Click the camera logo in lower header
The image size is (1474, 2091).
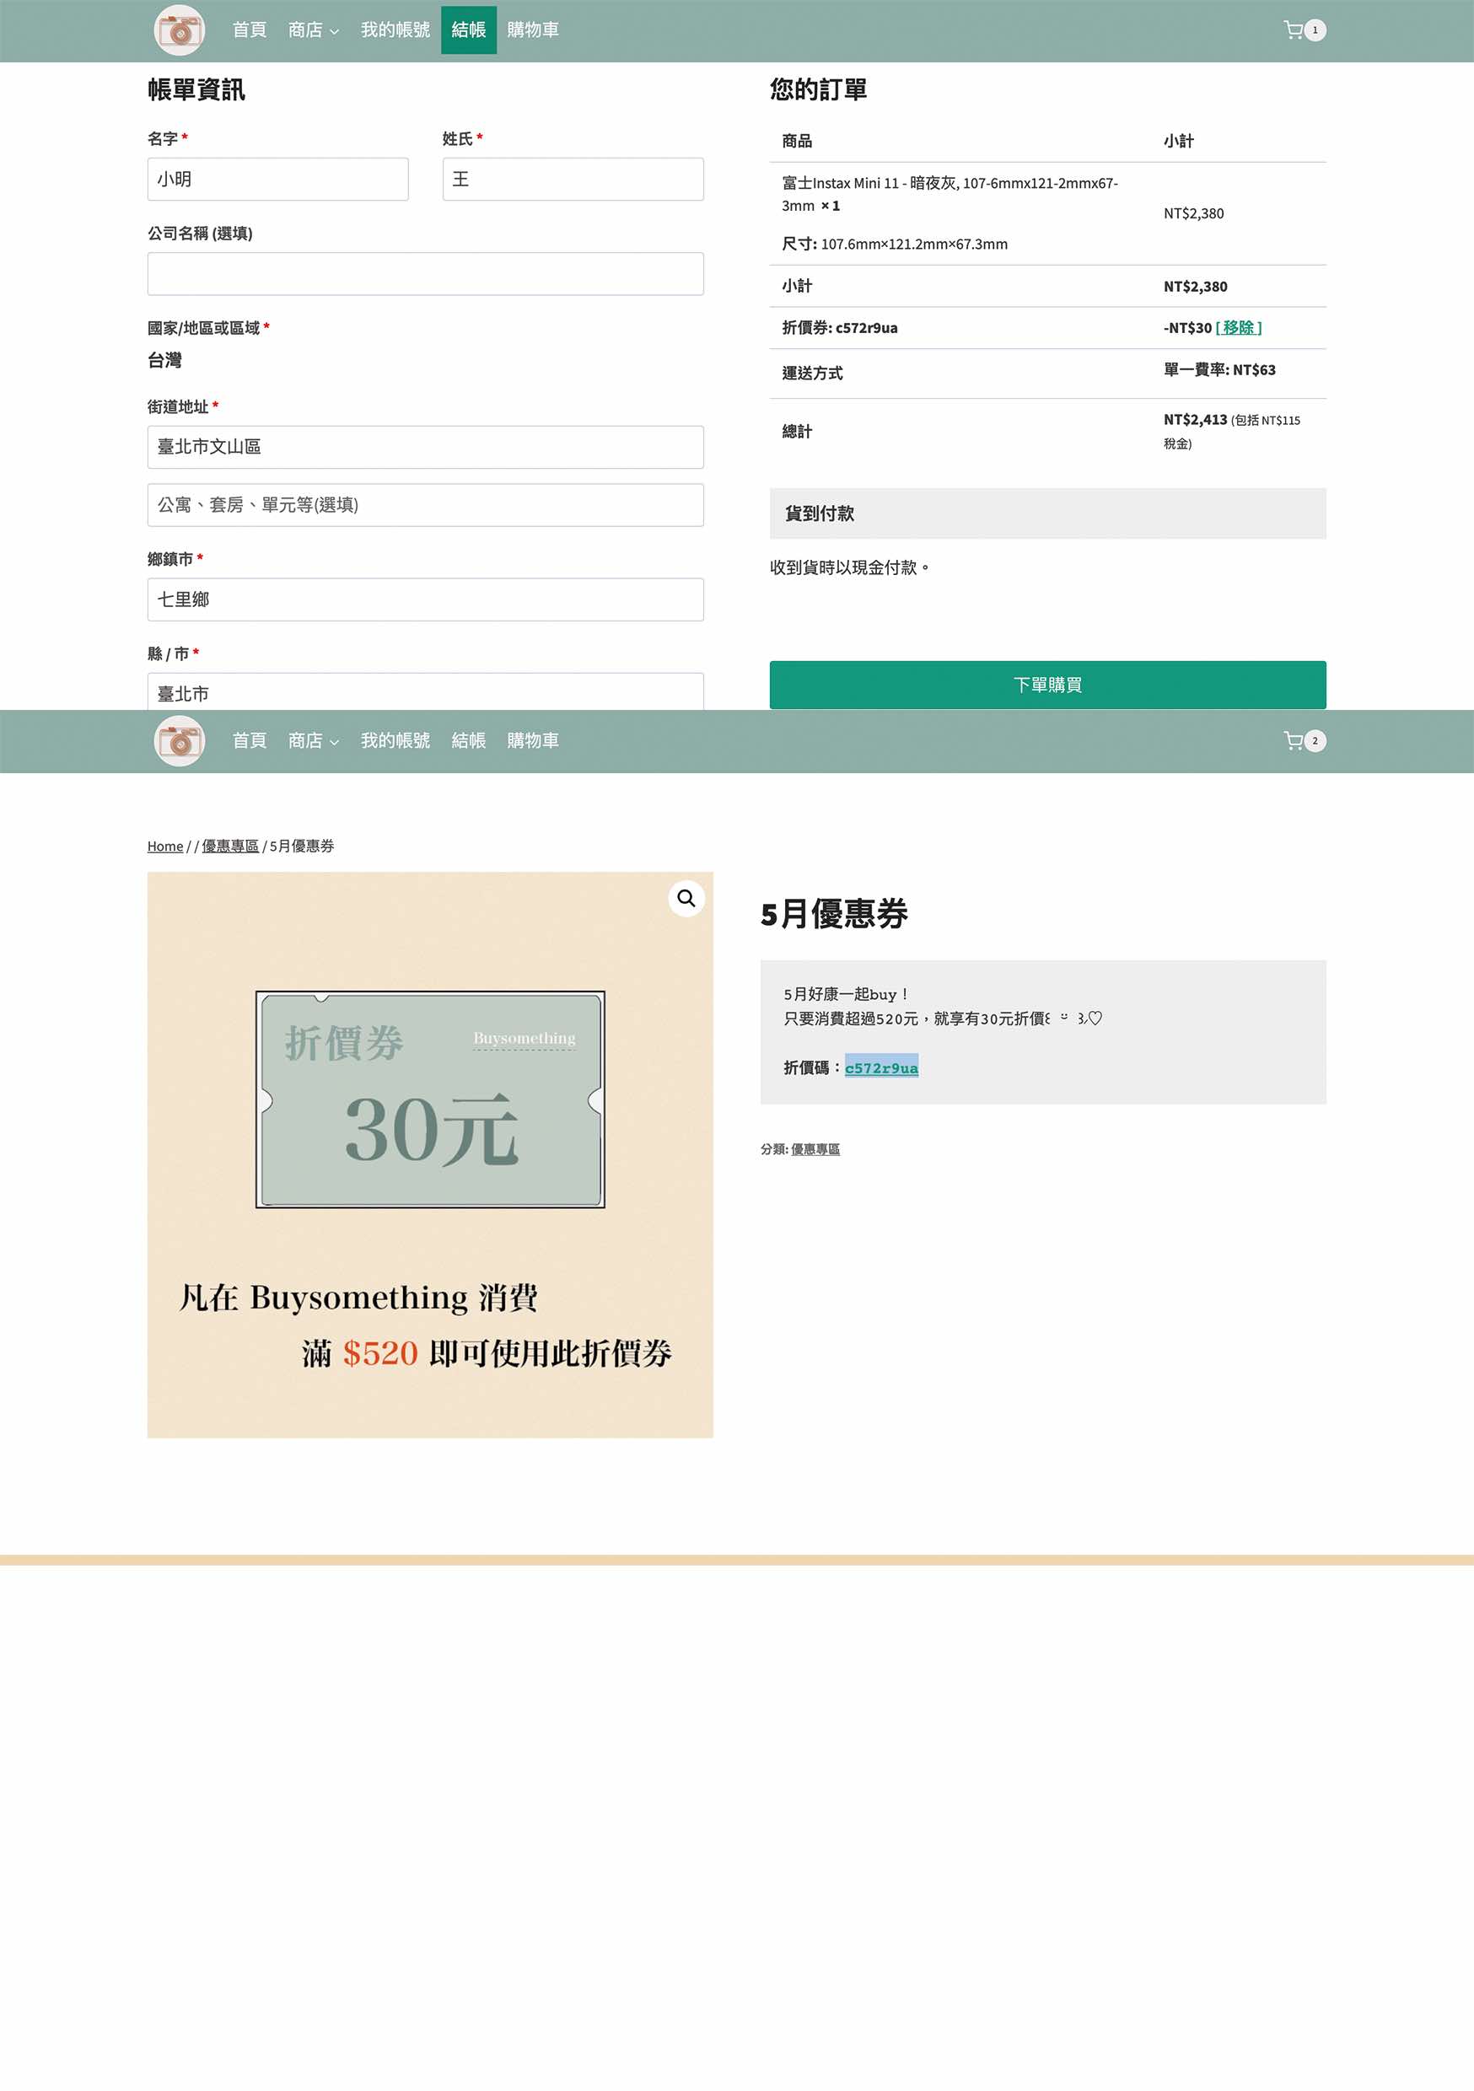(180, 741)
